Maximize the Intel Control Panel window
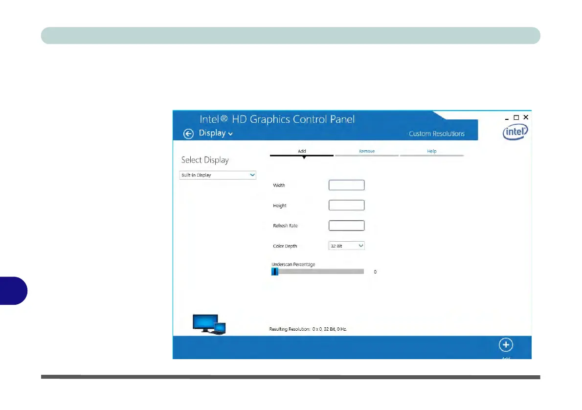 tap(516, 117)
